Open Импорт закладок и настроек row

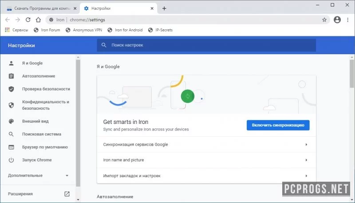tap(206, 176)
